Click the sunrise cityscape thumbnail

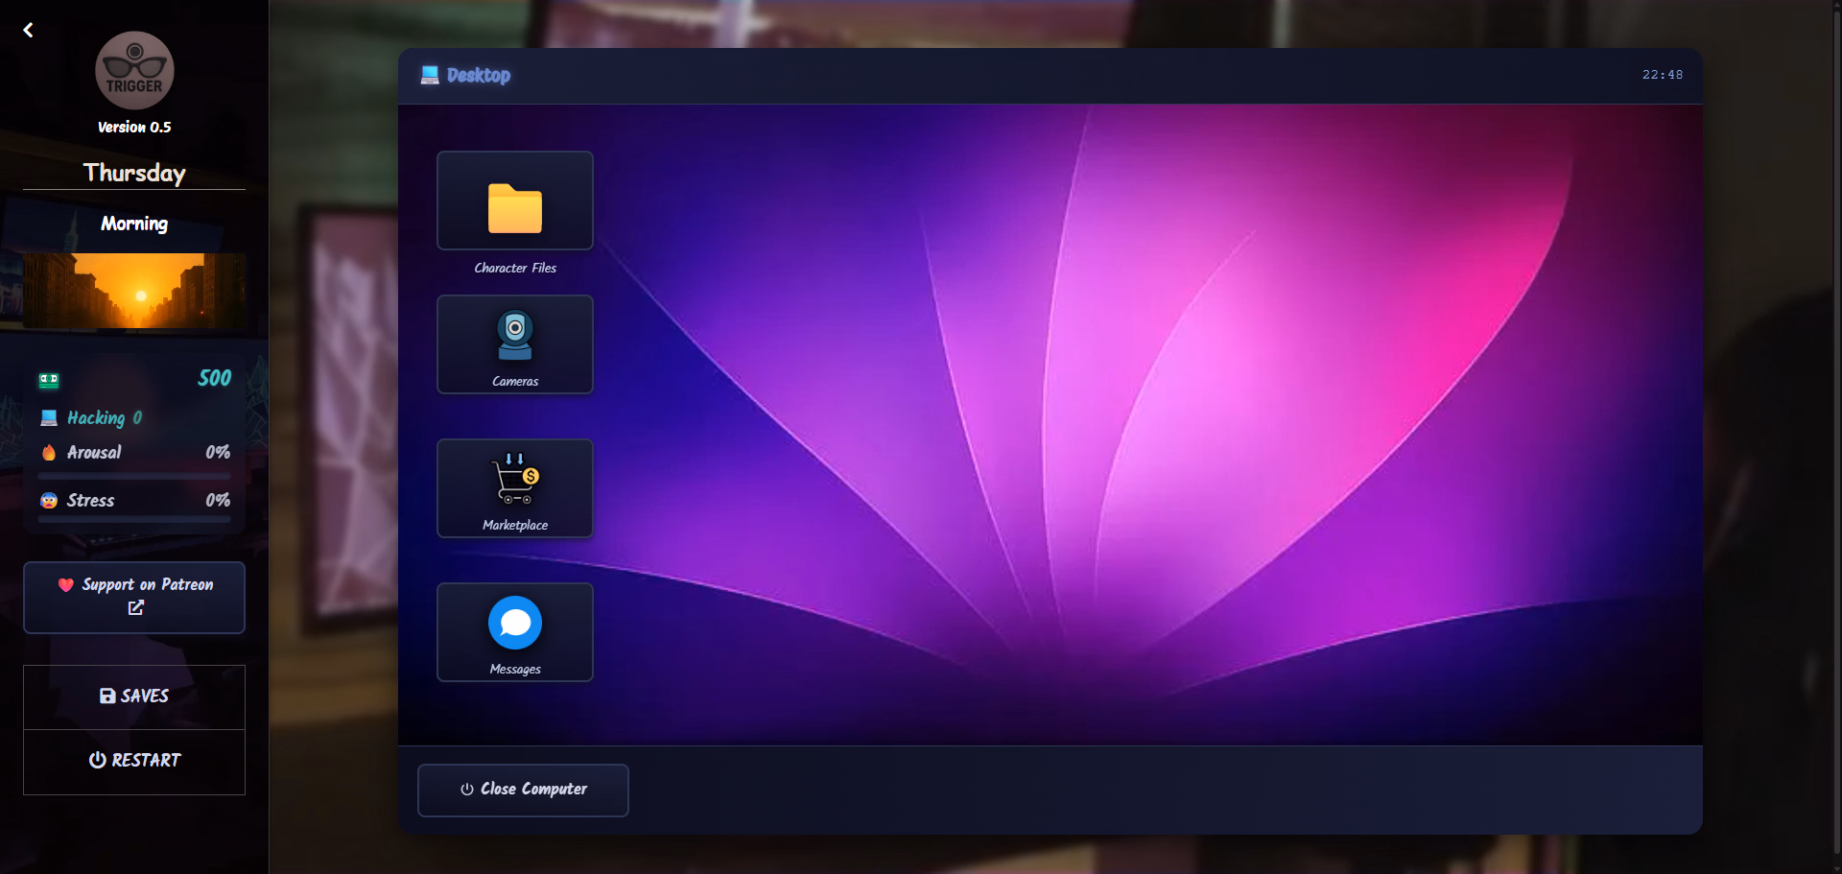coord(134,290)
